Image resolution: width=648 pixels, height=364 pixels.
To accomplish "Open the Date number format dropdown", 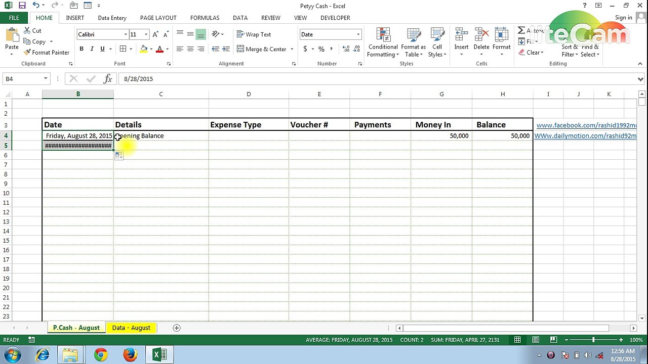I will tap(358, 34).
